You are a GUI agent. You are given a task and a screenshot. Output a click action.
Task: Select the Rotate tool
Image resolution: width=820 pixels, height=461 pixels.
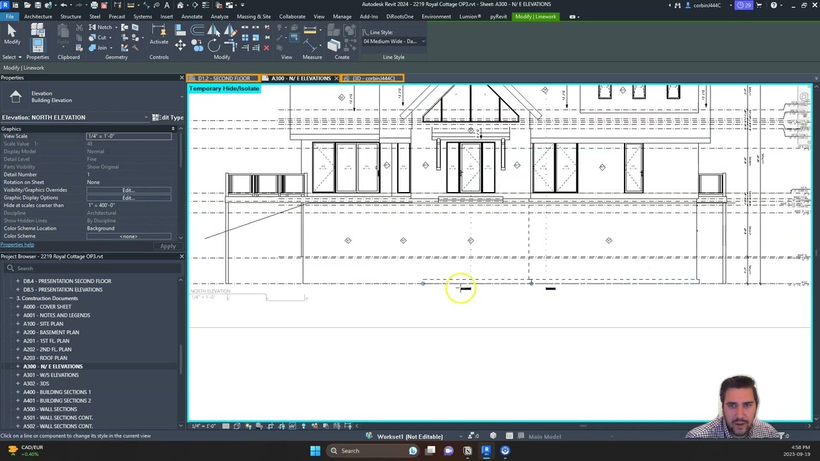pyautogui.click(x=213, y=45)
